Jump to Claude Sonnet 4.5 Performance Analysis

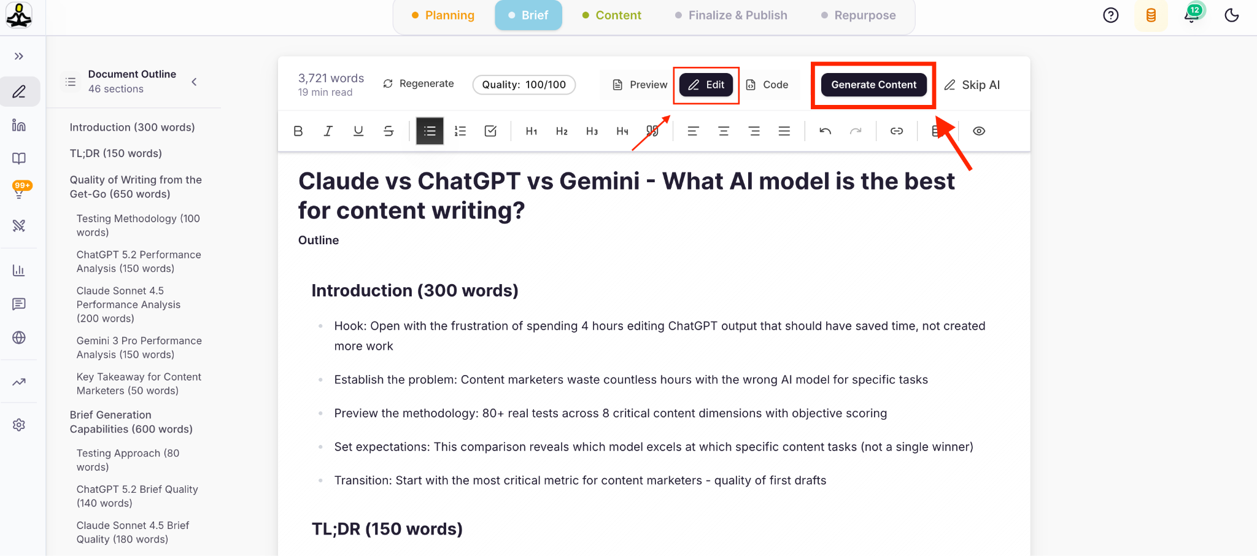(129, 304)
